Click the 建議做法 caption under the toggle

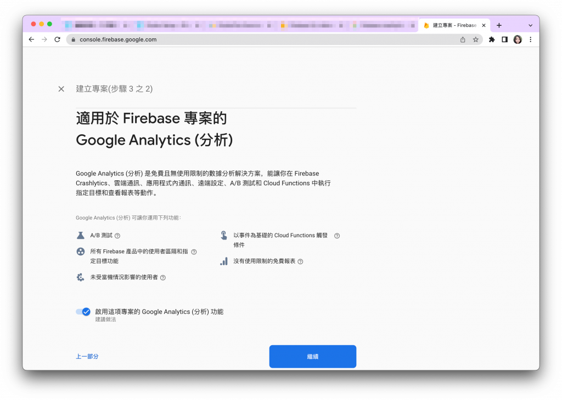point(106,319)
